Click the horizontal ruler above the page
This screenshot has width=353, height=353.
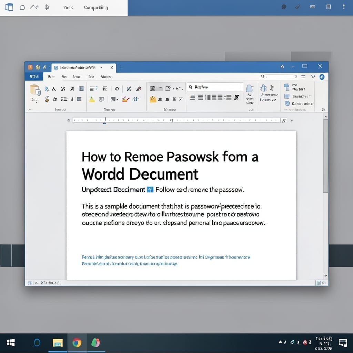click(x=176, y=120)
